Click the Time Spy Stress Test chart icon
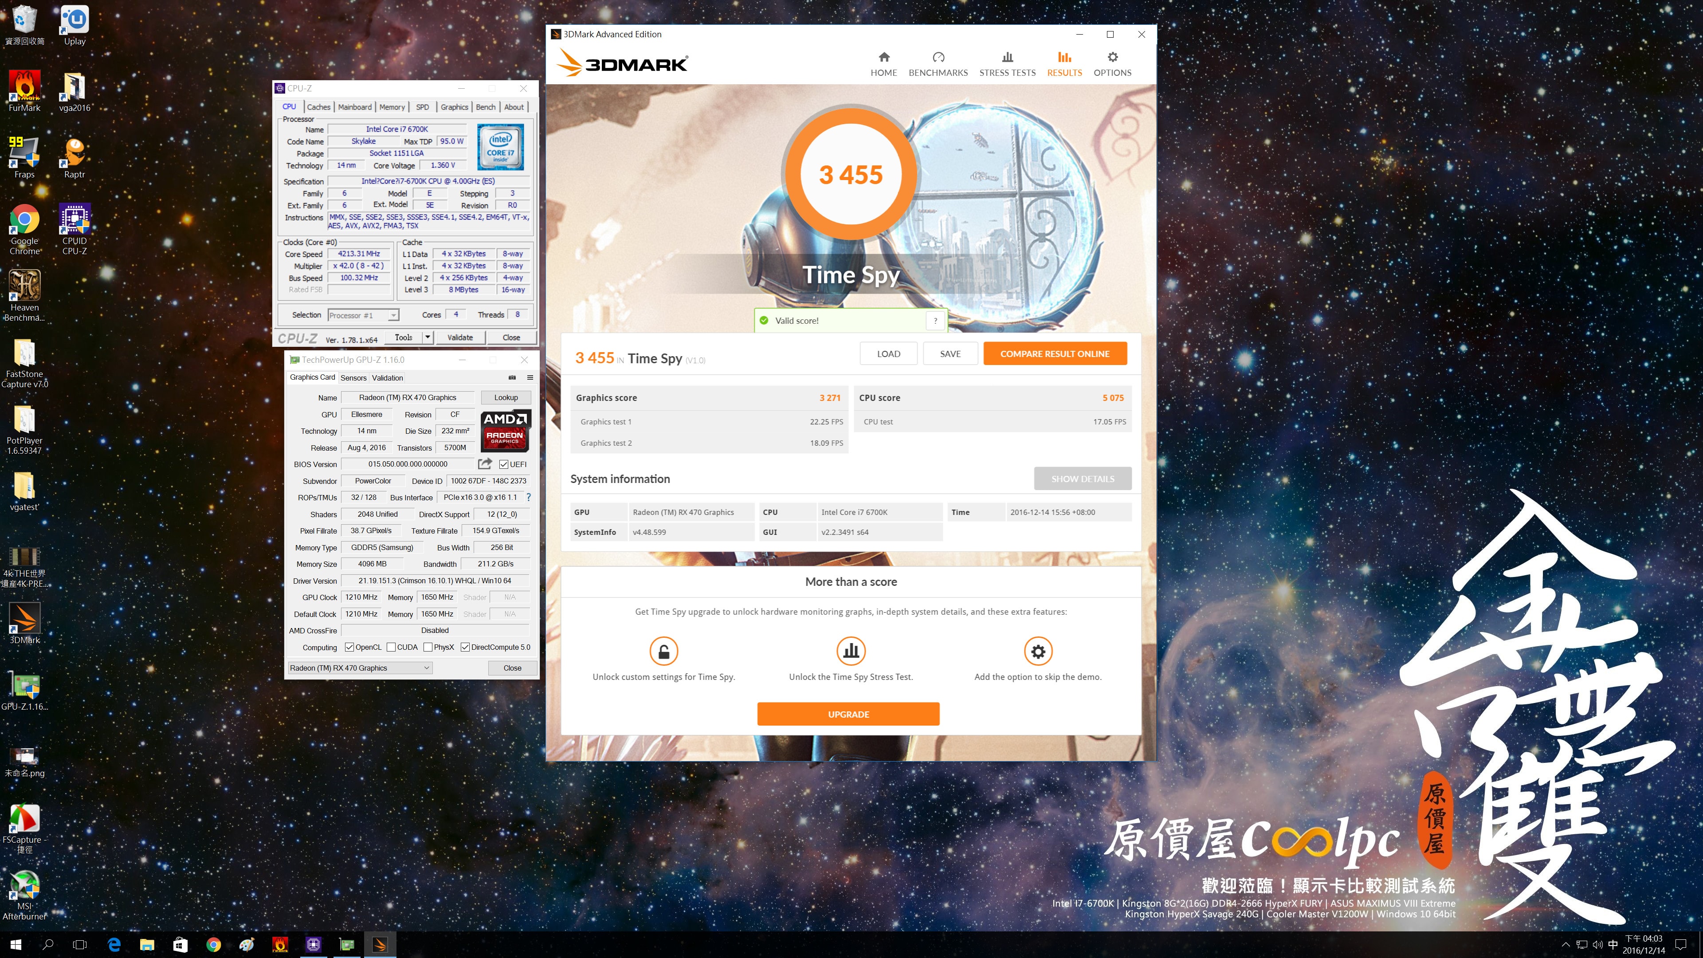The height and width of the screenshot is (958, 1703). point(851,651)
